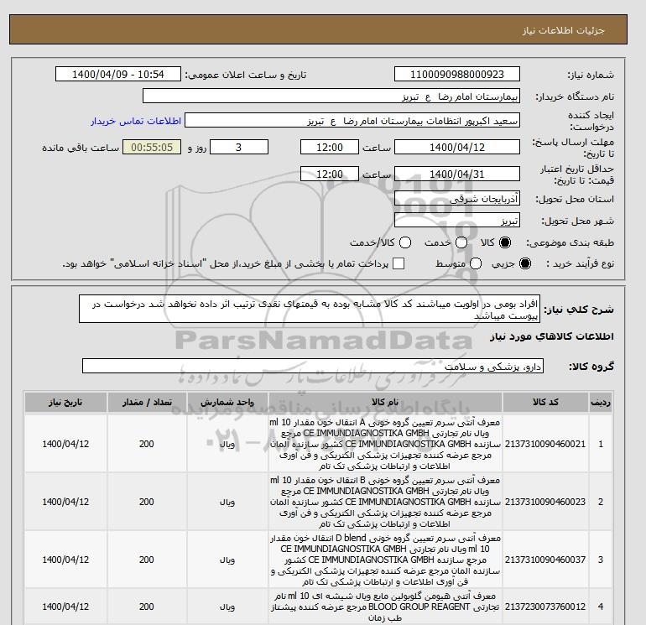646x625 pixels.
Task: Click item code 213731009​0460021 in row 1
Action: point(545,444)
